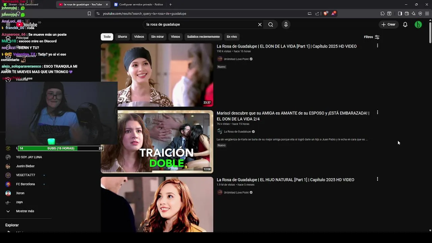
Task: Click the Nuevo badge under first video
Action: tap(221, 67)
